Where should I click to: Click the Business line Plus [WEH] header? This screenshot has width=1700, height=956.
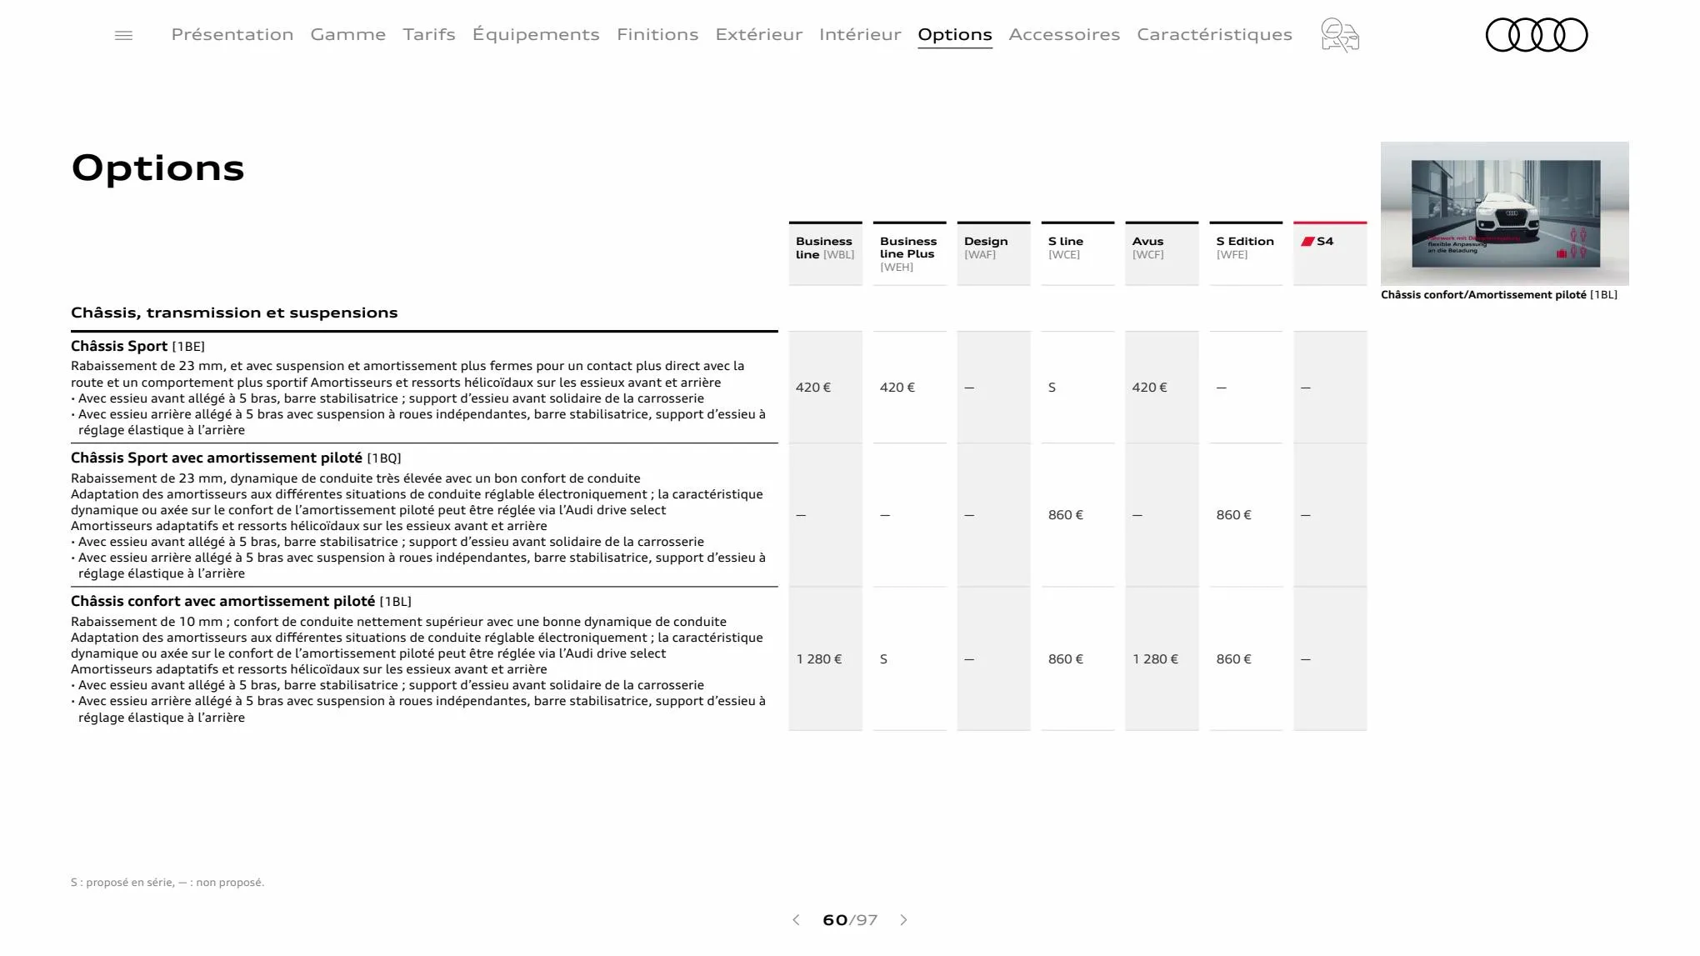pyautogui.click(x=909, y=253)
